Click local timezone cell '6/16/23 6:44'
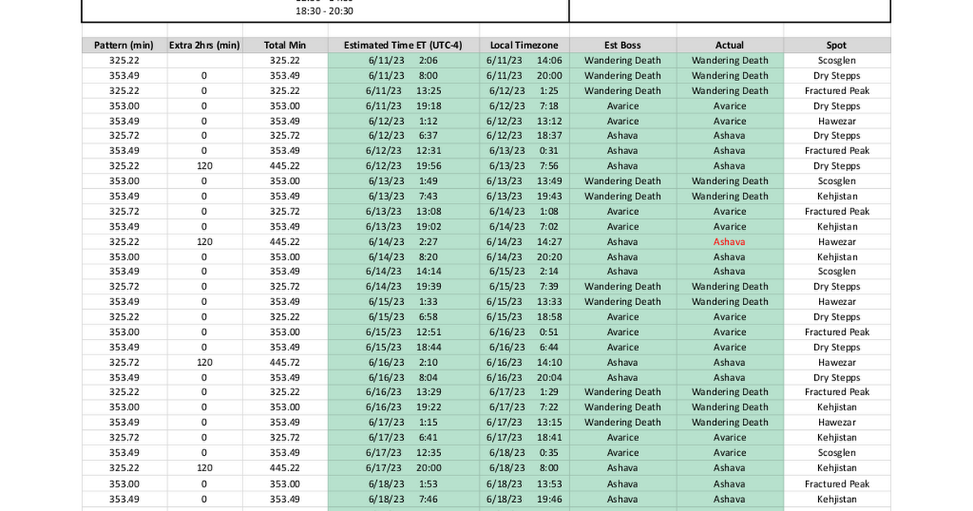Screen dimensions: 973x511 (524, 347)
